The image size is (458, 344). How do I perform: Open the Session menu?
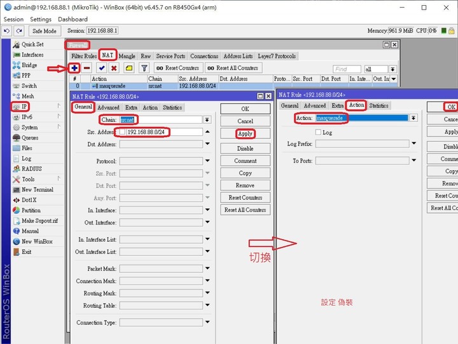click(13, 19)
